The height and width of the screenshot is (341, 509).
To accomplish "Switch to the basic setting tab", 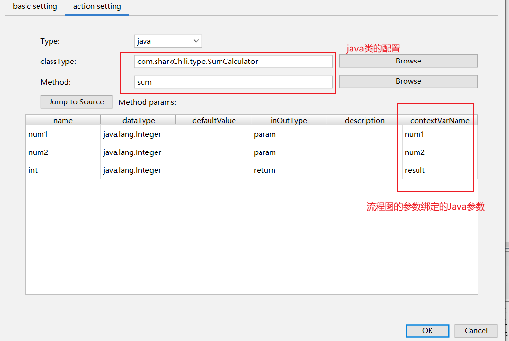I will [35, 7].
